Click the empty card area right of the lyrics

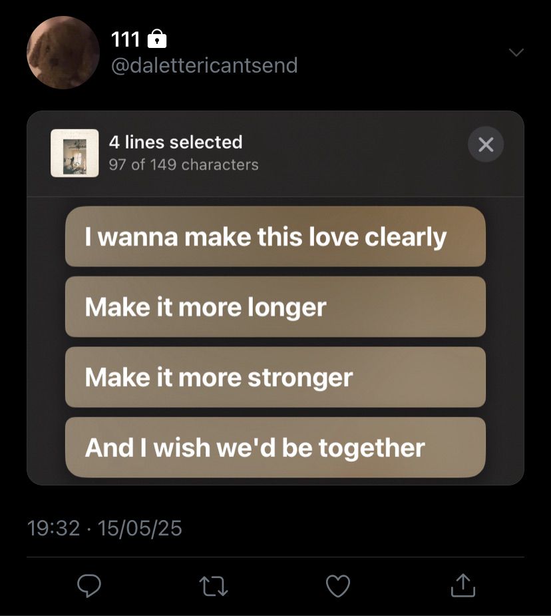tap(504, 340)
